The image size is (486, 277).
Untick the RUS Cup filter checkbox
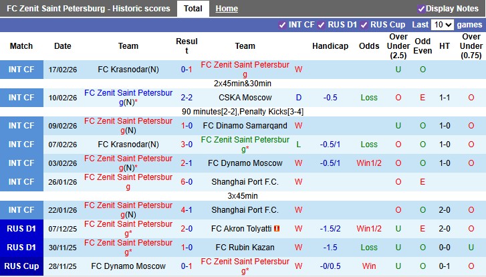click(x=364, y=25)
